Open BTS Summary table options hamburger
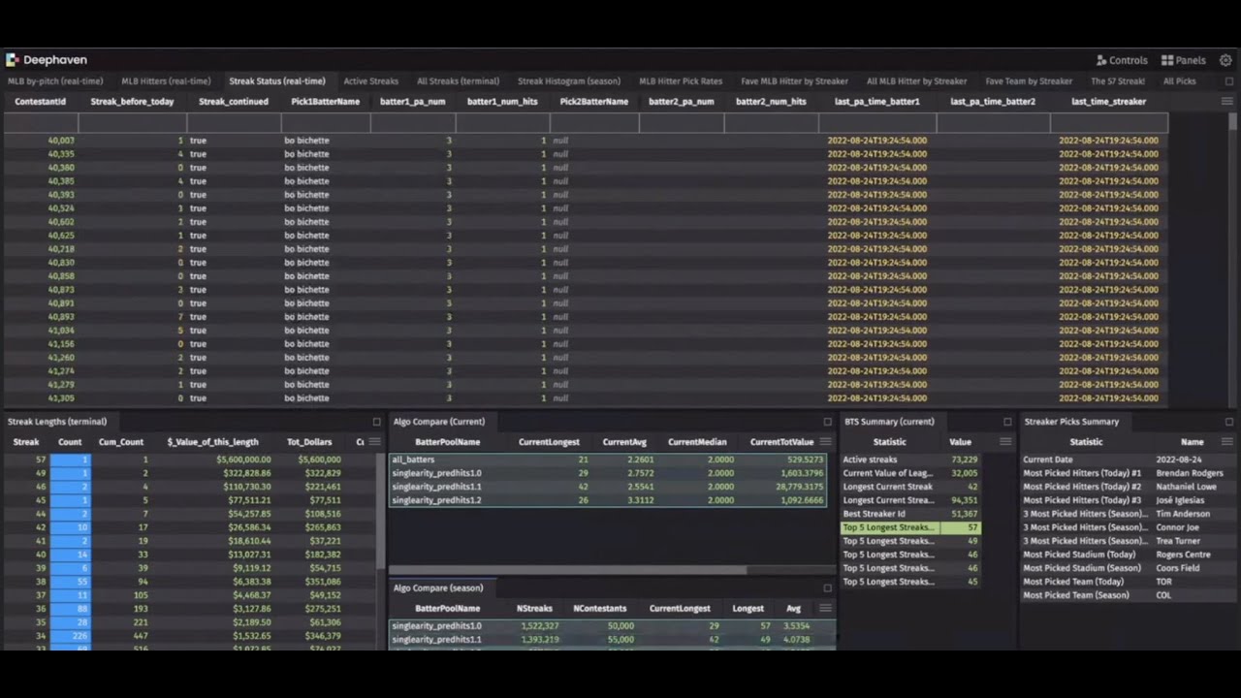Viewport: 1241px width, 698px height. (1005, 442)
